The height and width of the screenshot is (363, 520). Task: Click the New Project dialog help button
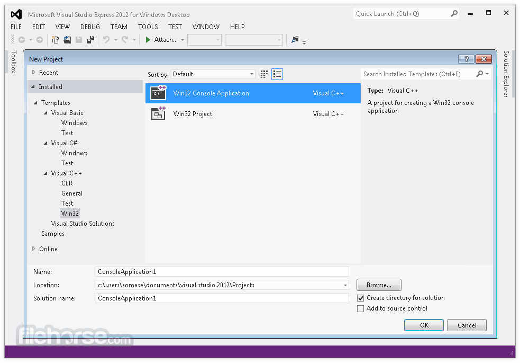pyautogui.click(x=466, y=59)
